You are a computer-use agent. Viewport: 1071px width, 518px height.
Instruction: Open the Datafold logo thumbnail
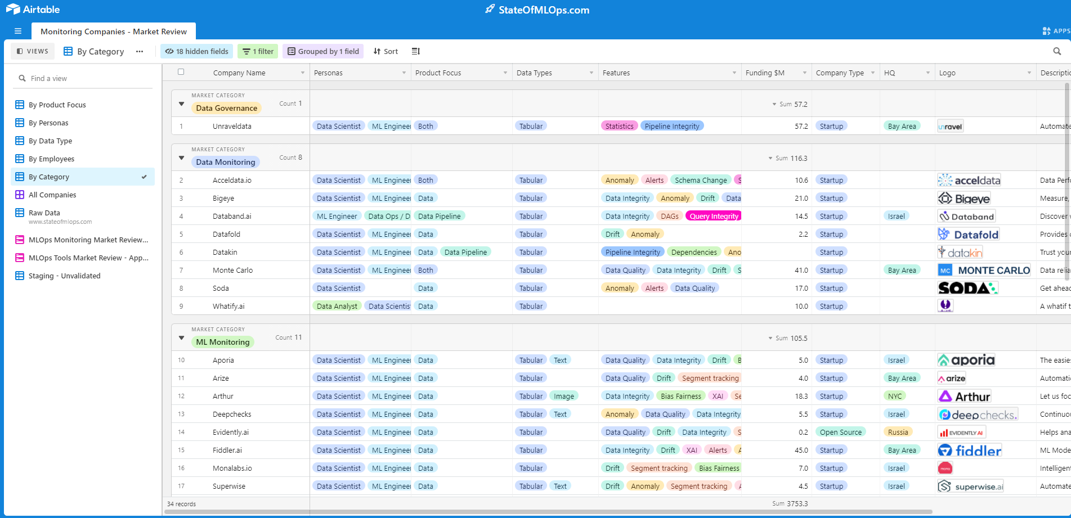click(969, 234)
